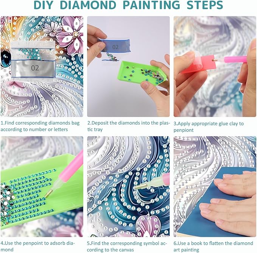Screen dimensions: 257x253
Task: Click the caption Find the corresponding symbol
Action: pos(127,247)
